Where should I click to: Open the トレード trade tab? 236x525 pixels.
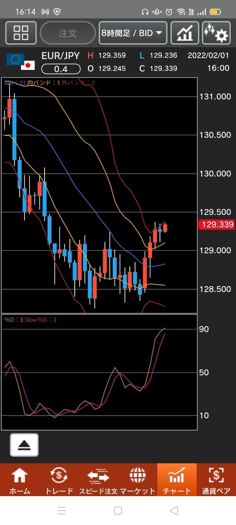(59, 481)
